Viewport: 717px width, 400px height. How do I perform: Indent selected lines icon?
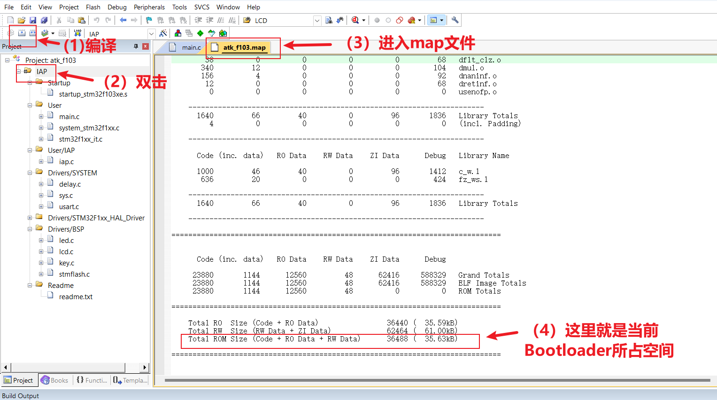coord(198,20)
